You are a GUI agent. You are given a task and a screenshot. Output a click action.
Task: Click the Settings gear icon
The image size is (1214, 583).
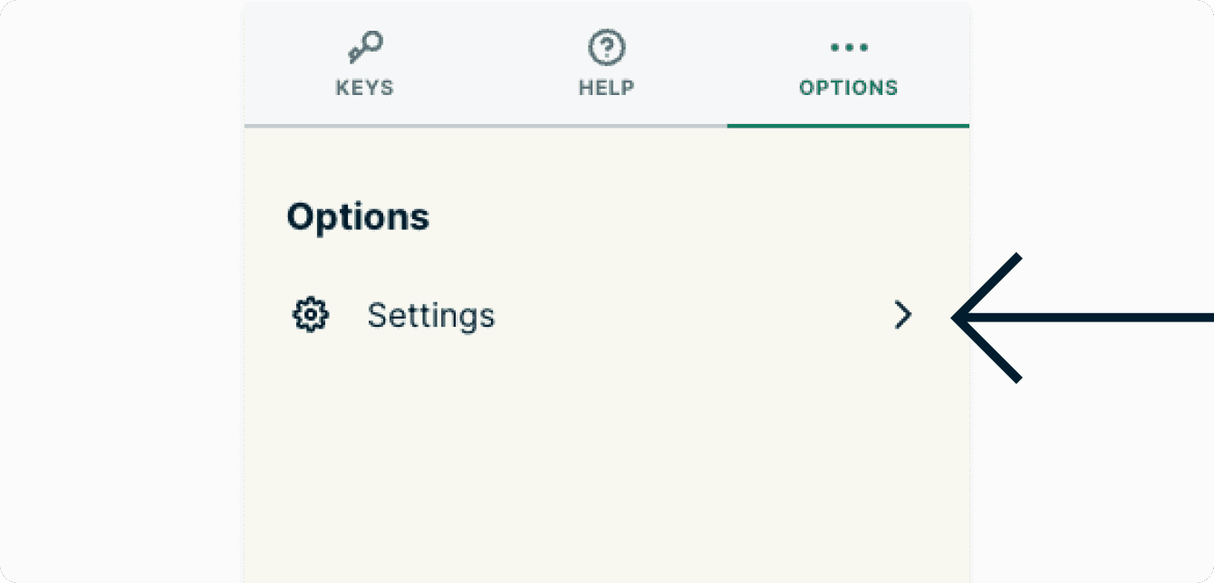tap(311, 315)
